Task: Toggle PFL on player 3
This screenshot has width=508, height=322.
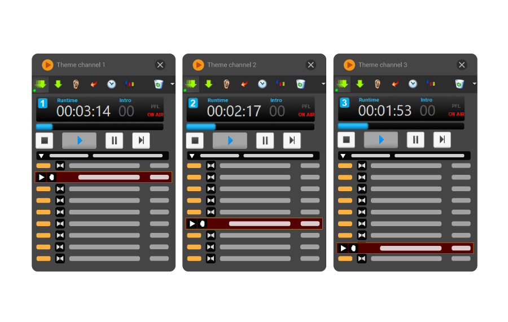Action: (456, 106)
